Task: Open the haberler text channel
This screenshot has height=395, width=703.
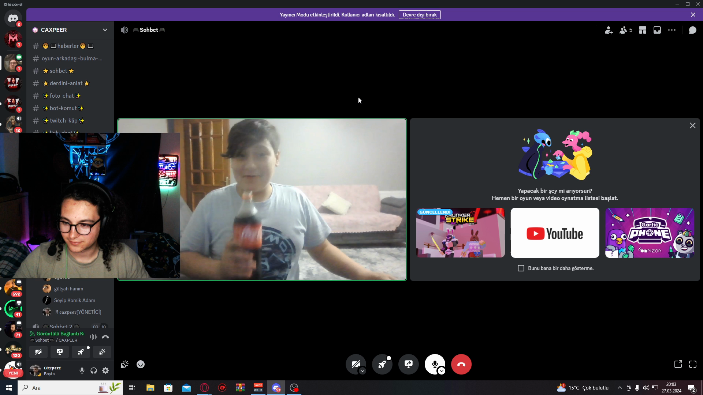Action: (x=70, y=46)
